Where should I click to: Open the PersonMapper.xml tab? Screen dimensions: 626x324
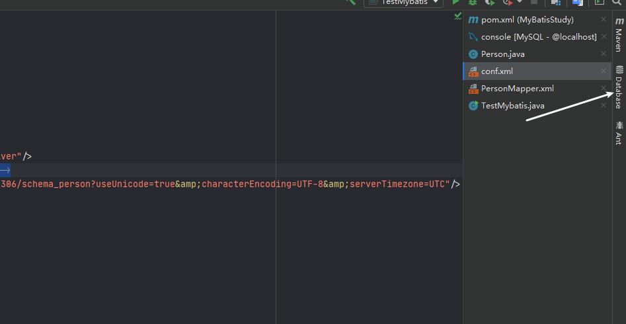[517, 89]
